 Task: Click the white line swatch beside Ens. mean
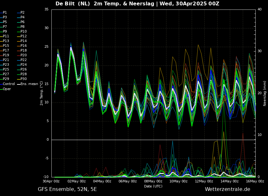(19, 84)
